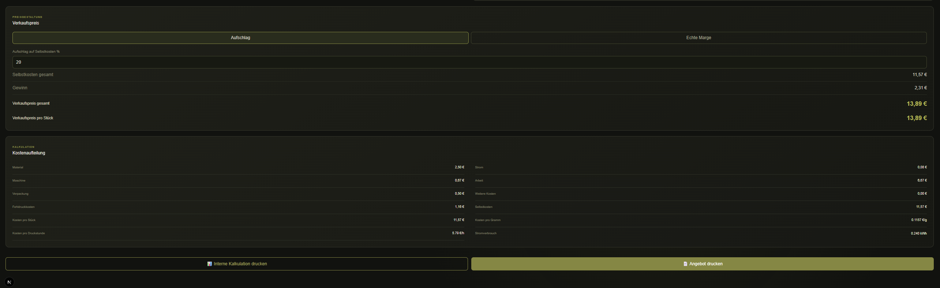Click the Maschine row label

pyautogui.click(x=19, y=180)
